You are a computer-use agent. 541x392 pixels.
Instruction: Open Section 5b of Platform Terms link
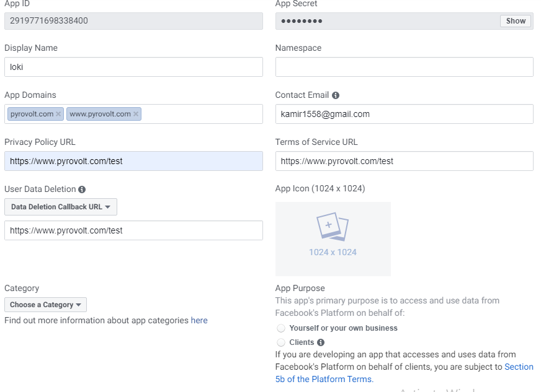coord(519,367)
